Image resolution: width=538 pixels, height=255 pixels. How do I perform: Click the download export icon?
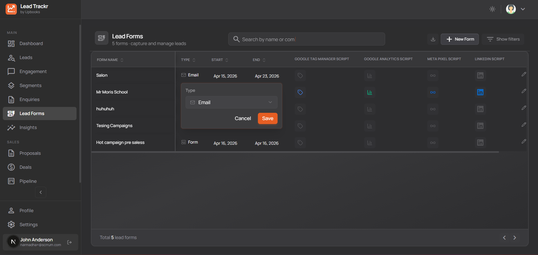pyautogui.click(x=433, y=39)
